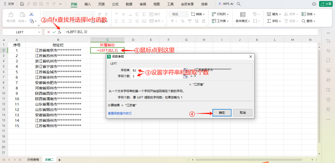The image size is (335, 163).
Task: Click the 字符串 input field containing B2
Action: 157,70
